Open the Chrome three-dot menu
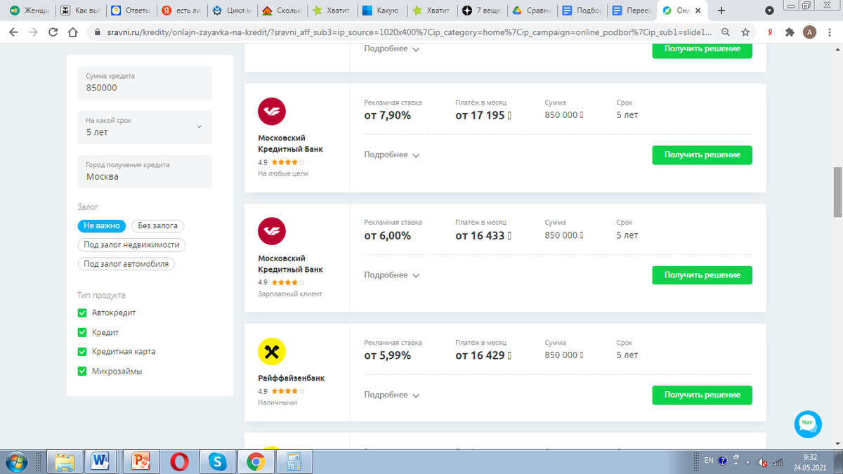Viewport: 843px width, 474px height. coord(830,32)
